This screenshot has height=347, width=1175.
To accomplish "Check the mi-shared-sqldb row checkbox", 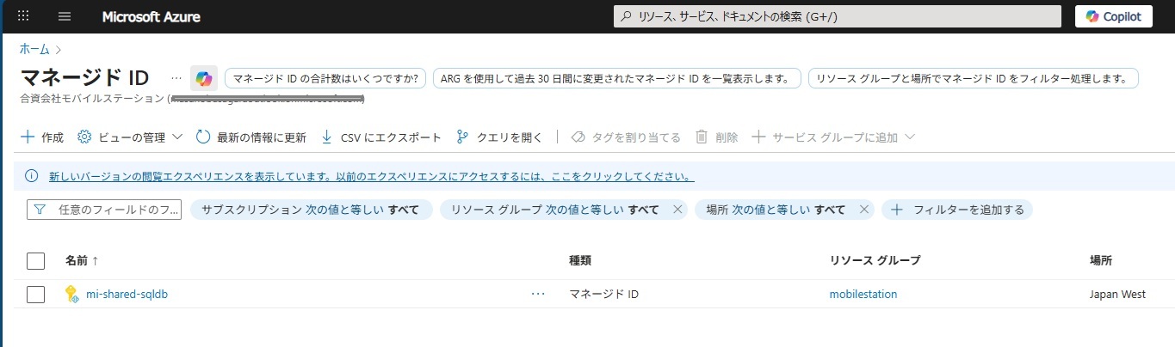I will click(35, 295).
